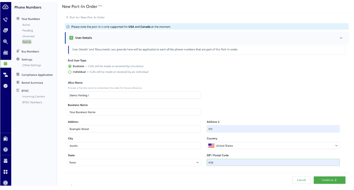Open the Rental Summary label
Screen dimensions: 354x190
click(32, 83)
